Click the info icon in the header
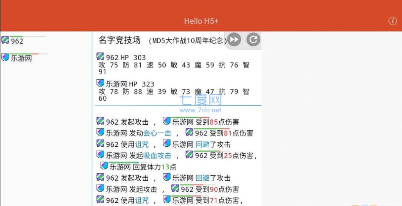Viewport: 402px width, 206px height. click(x=393, y=21)
